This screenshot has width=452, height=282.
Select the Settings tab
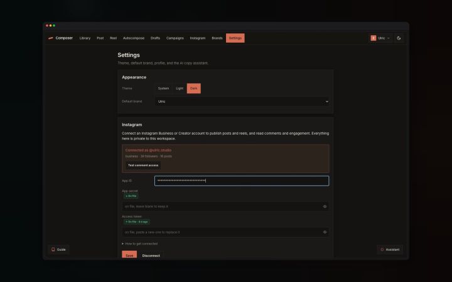[235, 38]
